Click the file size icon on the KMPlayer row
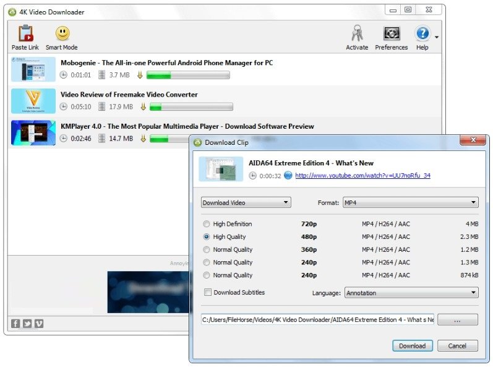493x367 pixels. pyautogui.click(x=101, y=139)
